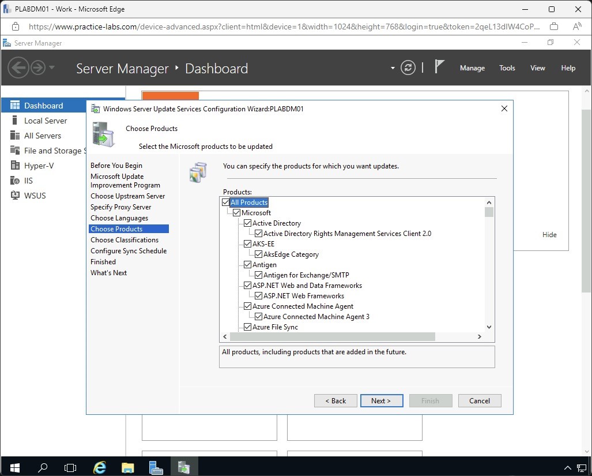Open the Manage menu
Screen dimensions: 592x476
click(x=472, y=68)
